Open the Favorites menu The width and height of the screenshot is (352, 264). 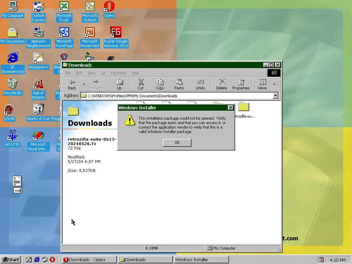[118, 73]
